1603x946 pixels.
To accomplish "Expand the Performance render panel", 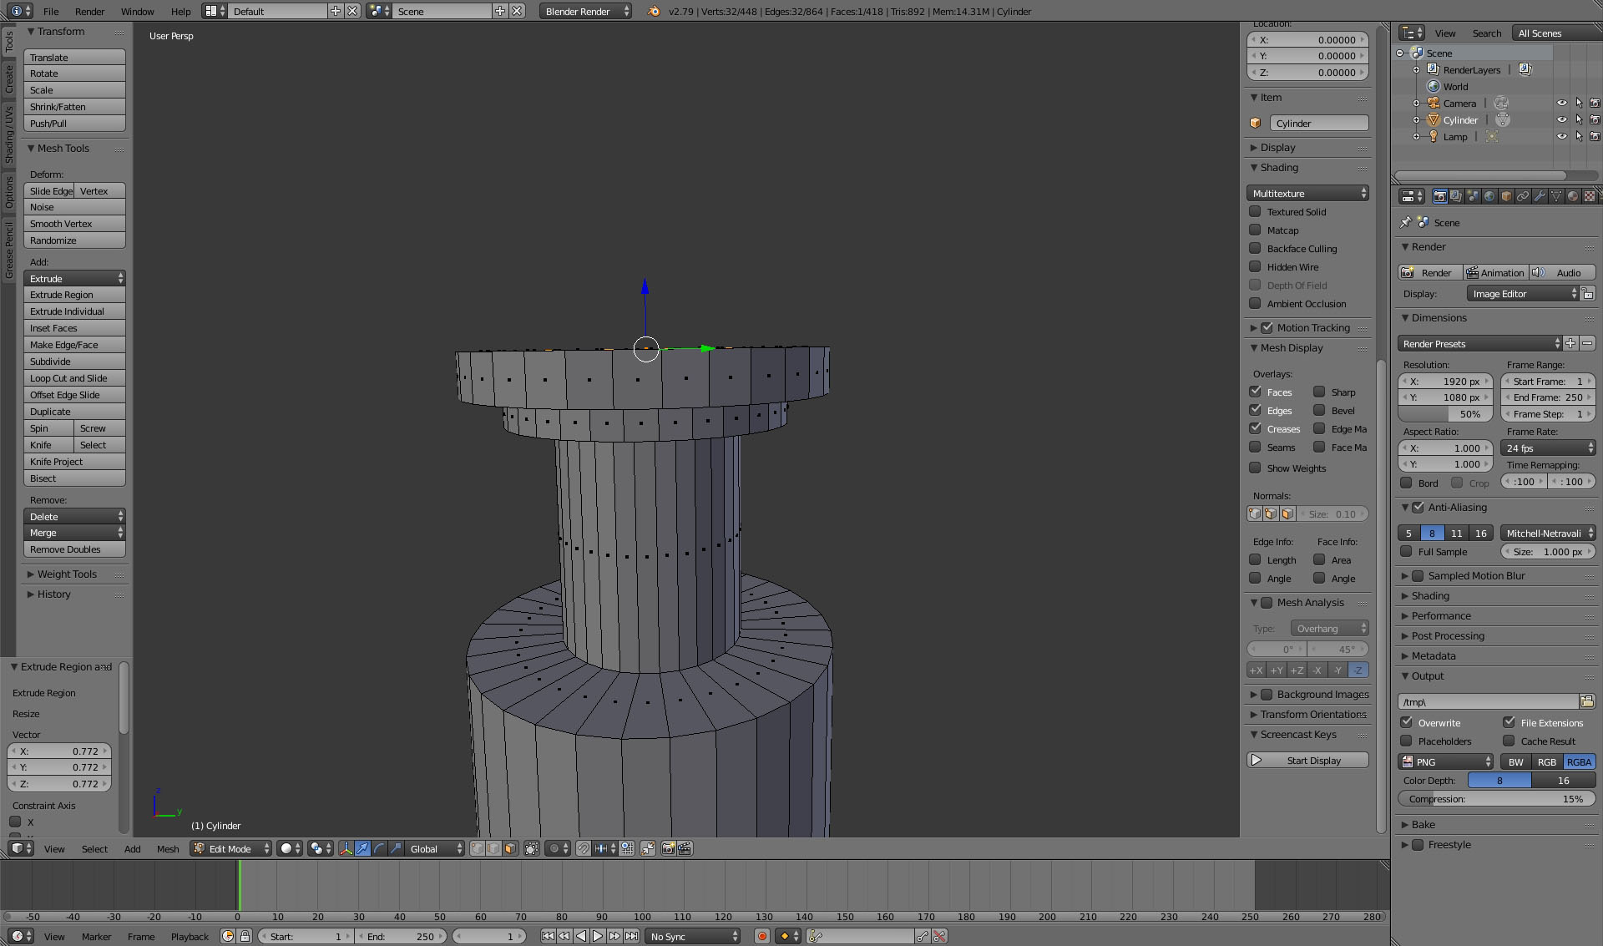I will point(1441,615).
